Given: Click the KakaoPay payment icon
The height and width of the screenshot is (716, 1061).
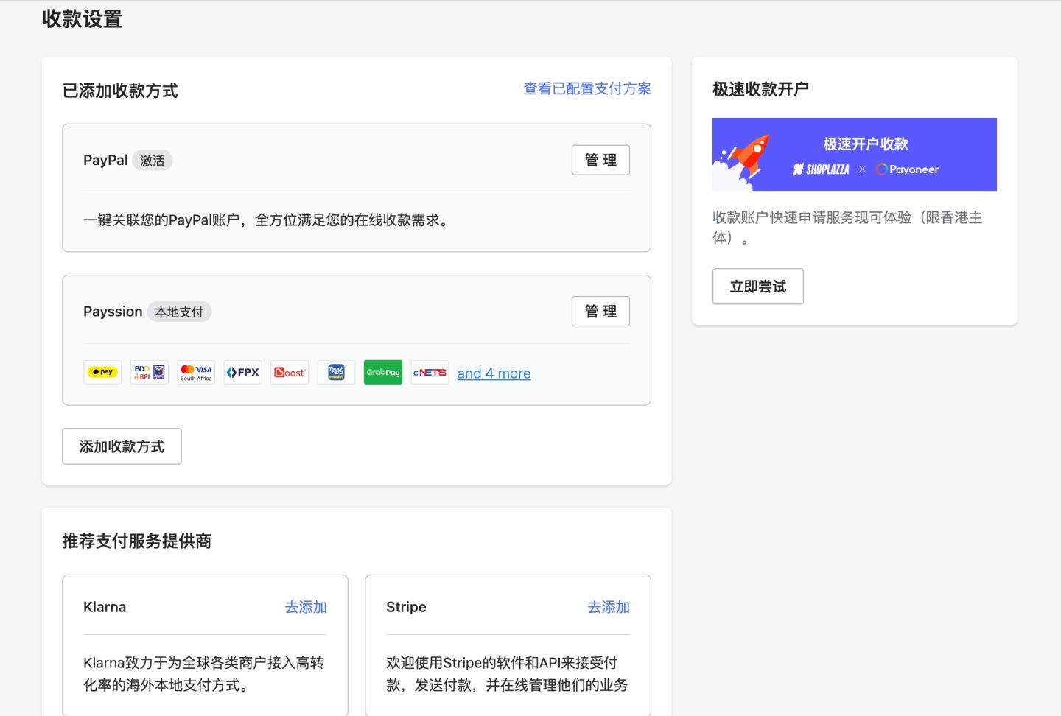Looking at the screenshot, I should tap(102, 372).
